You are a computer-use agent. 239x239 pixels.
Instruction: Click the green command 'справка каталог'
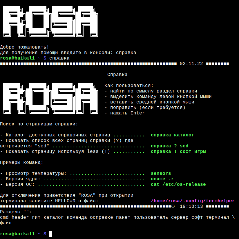[173, 135]
